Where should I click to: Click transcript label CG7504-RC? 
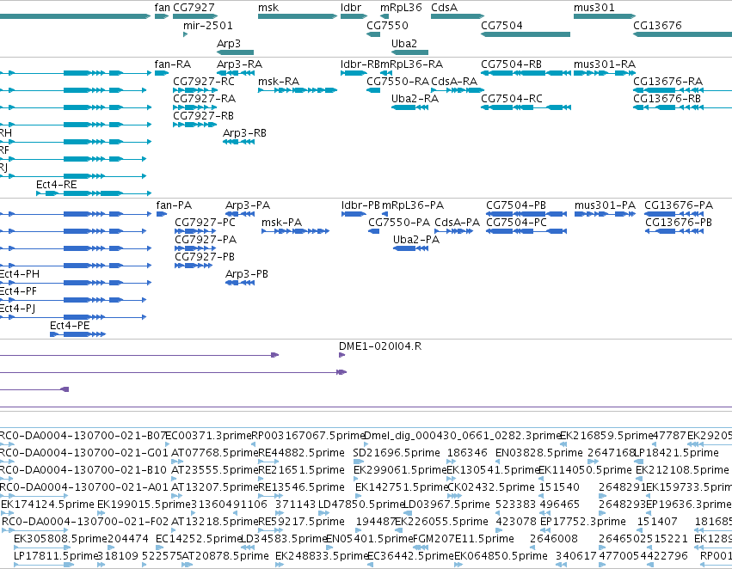[512, 98]
